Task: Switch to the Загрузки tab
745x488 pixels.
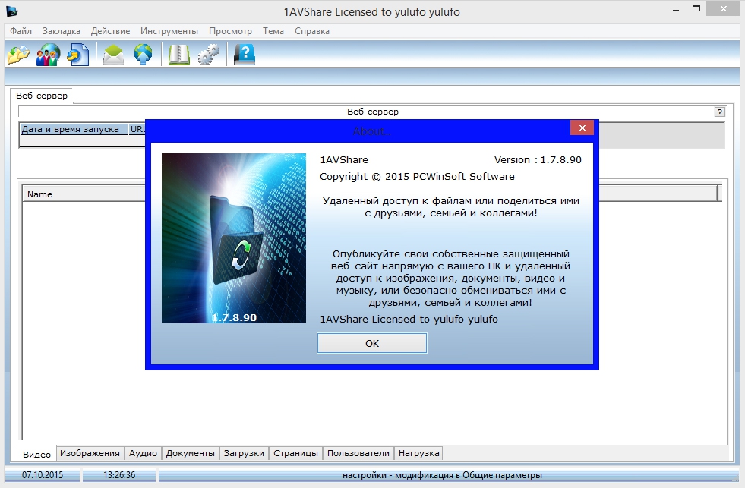Action: pos(244,453)
